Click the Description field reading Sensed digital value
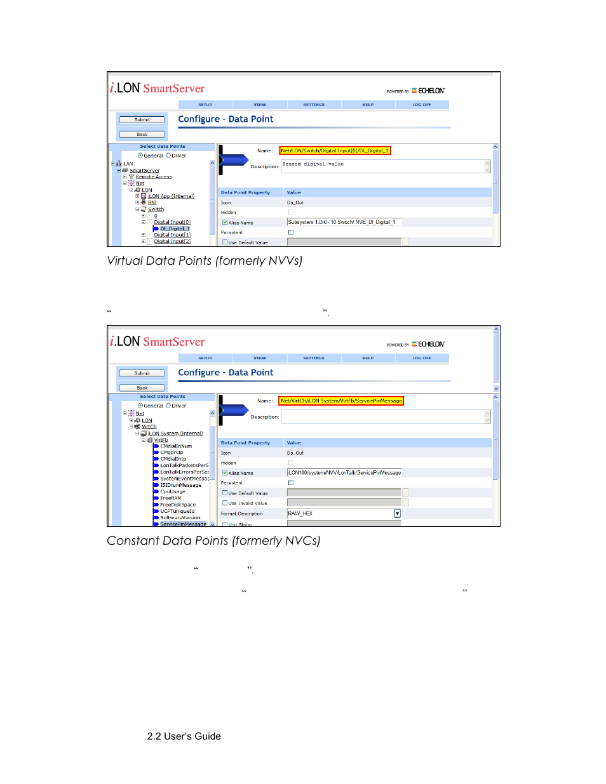 coord(386,166)
